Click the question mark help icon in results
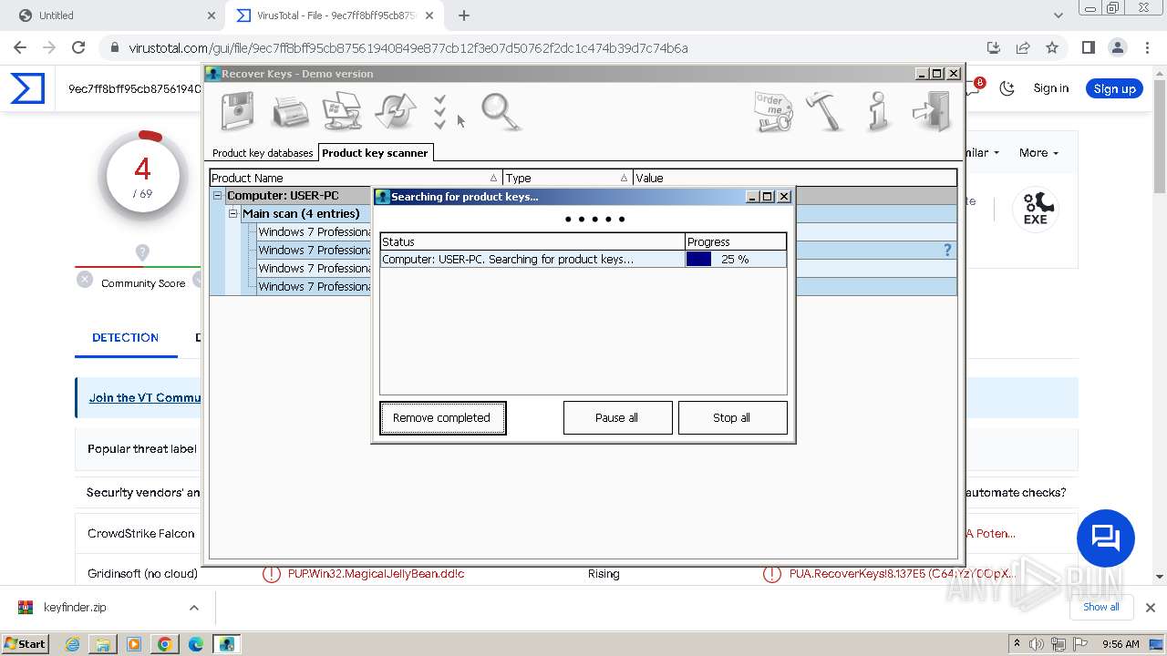1167x656 pixels. [947, 250]
